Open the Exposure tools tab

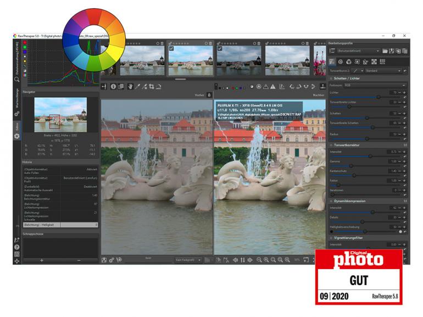point(332,62)
